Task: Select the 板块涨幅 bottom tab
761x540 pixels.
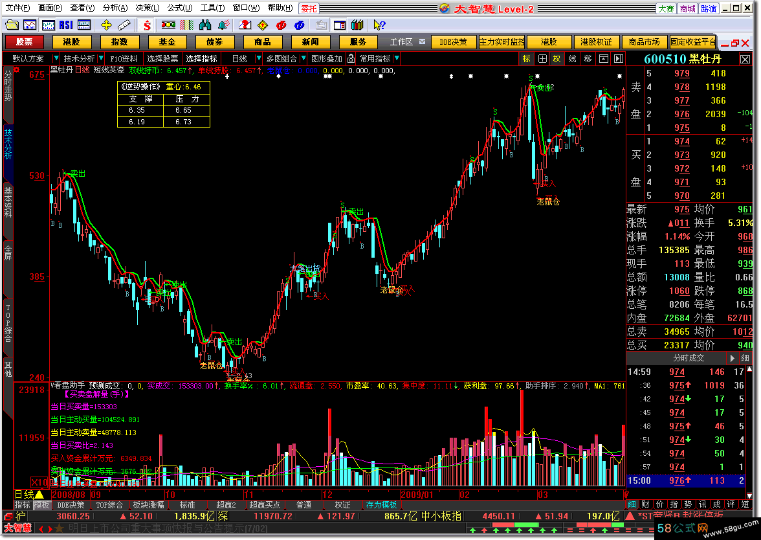Action: (149, 505)
